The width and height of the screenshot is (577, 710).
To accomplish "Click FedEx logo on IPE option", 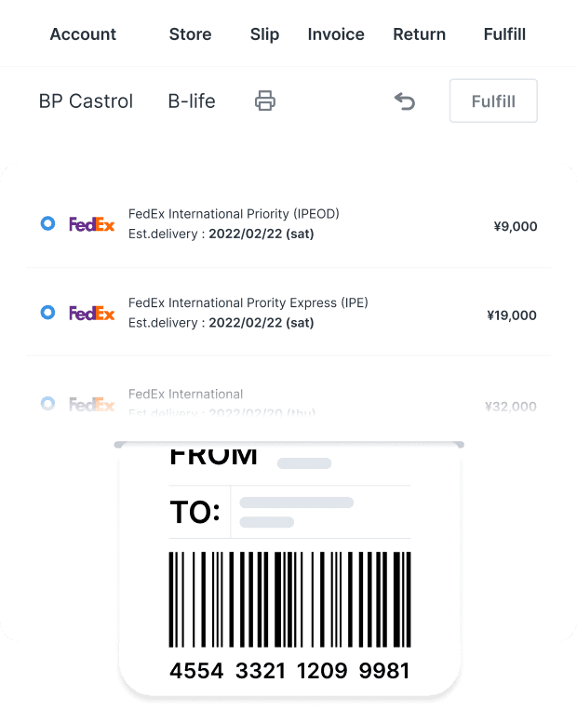I will tap(91, 313).
